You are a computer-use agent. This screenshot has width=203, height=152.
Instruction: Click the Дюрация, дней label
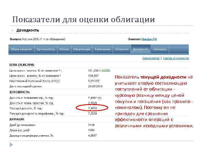(x=19, y=130)
